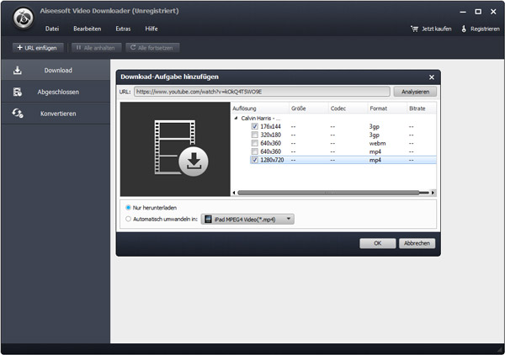Select Automatisch umwandeln in radio button
The width and height of the screenshot is (505, 355).
tap(128, 219)
